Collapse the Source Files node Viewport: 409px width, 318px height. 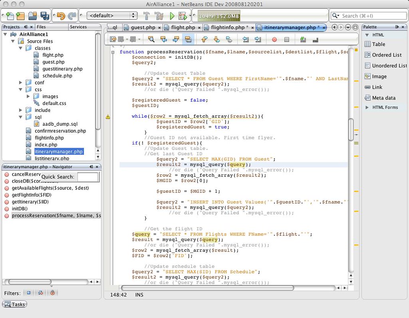(x=13, y=41)
